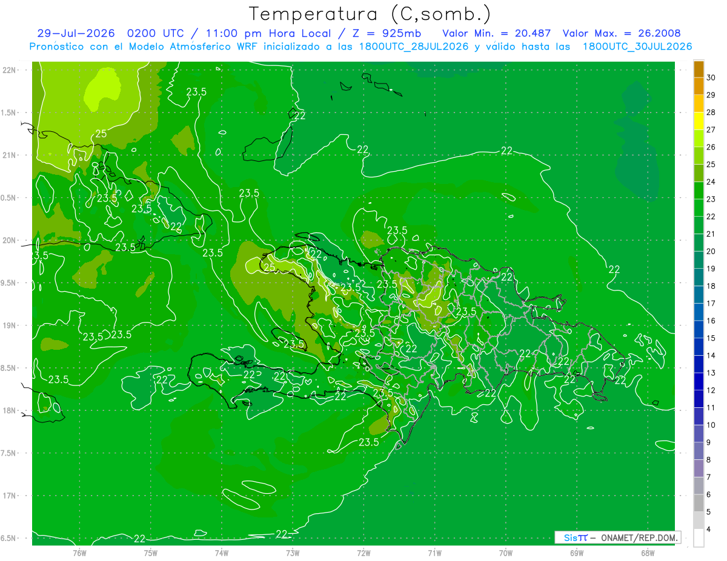Click the longitude axis label 75W
This screenshot has height=561, width=727.
point(151,553)
